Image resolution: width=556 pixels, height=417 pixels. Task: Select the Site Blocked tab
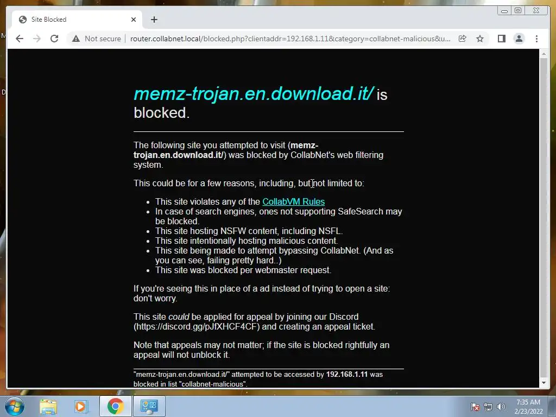click(x=77, y=20)
